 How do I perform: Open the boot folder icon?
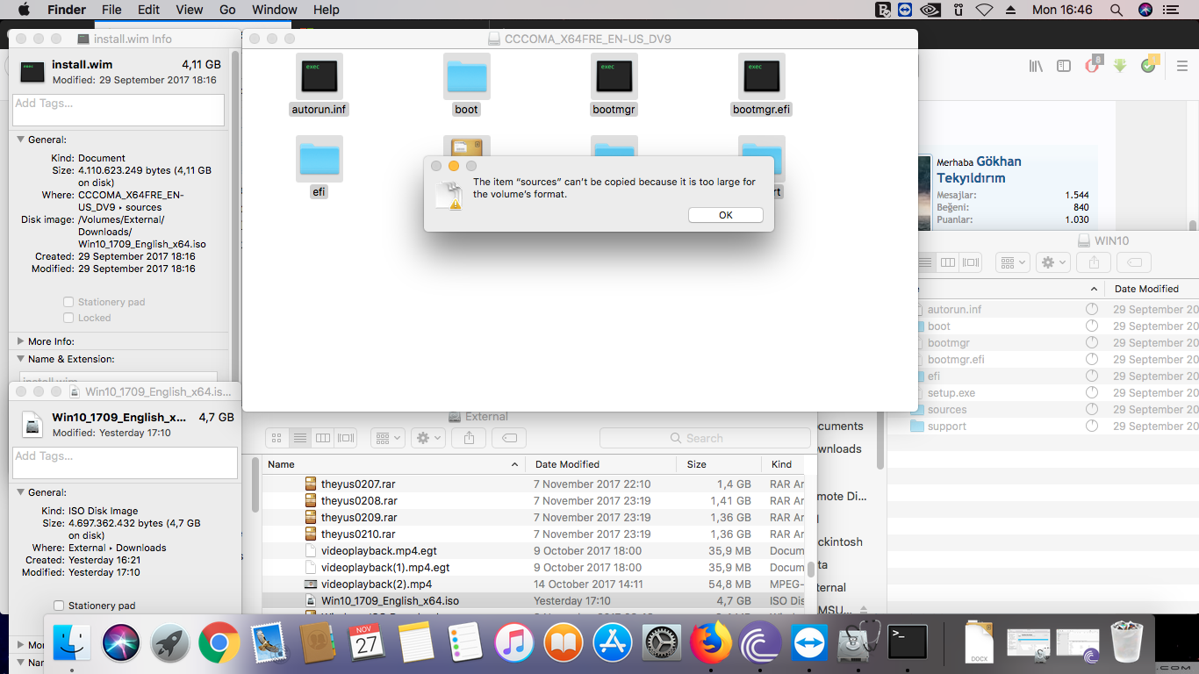[x=466, y=77]
